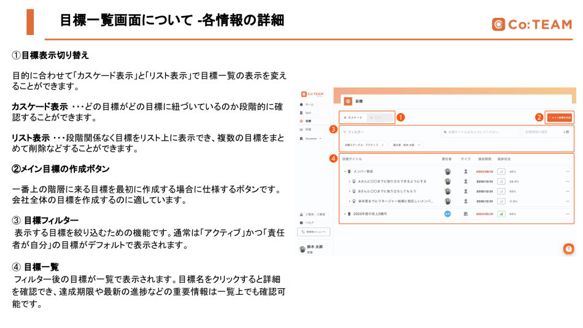Image resolution: width=583 pixels, height=328 pixels.
Task: Click the 目標タイトル column header
Action: point(352,159)
